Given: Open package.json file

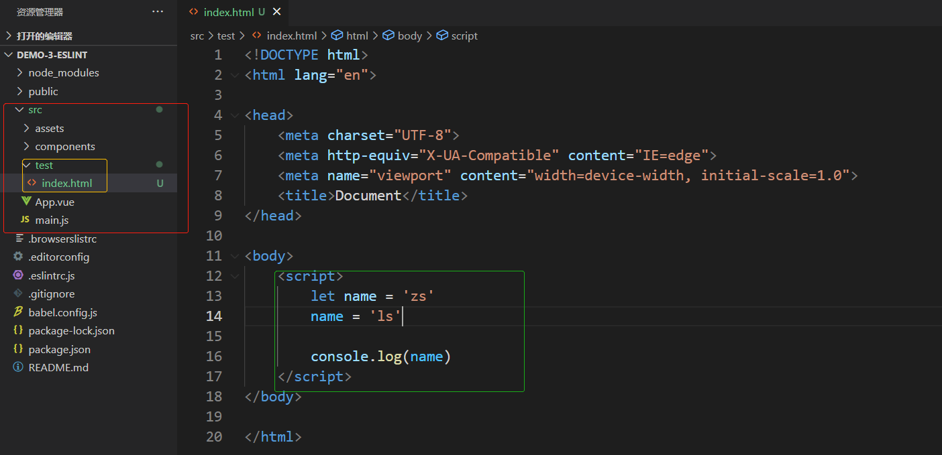Looking at the screenshot, I should [89, 349].
